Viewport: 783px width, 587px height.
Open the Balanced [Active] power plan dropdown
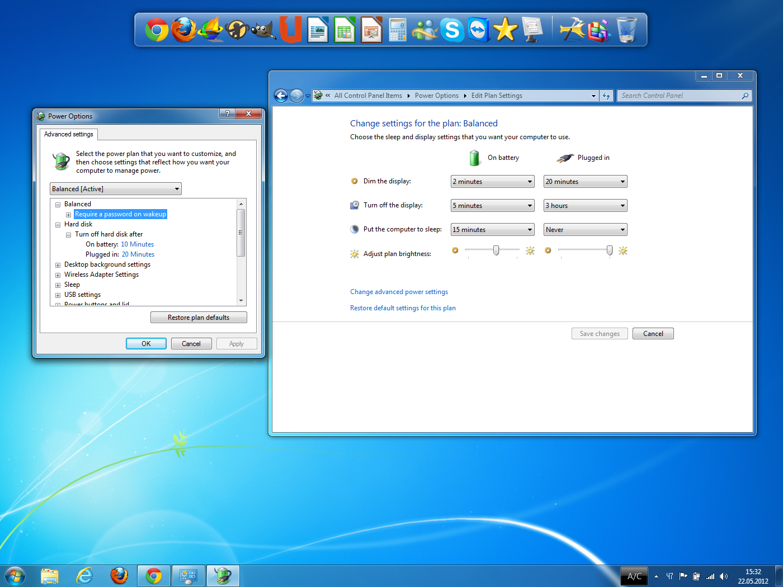[115, 189]
